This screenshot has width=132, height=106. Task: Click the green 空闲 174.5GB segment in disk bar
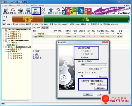(86, 19)
